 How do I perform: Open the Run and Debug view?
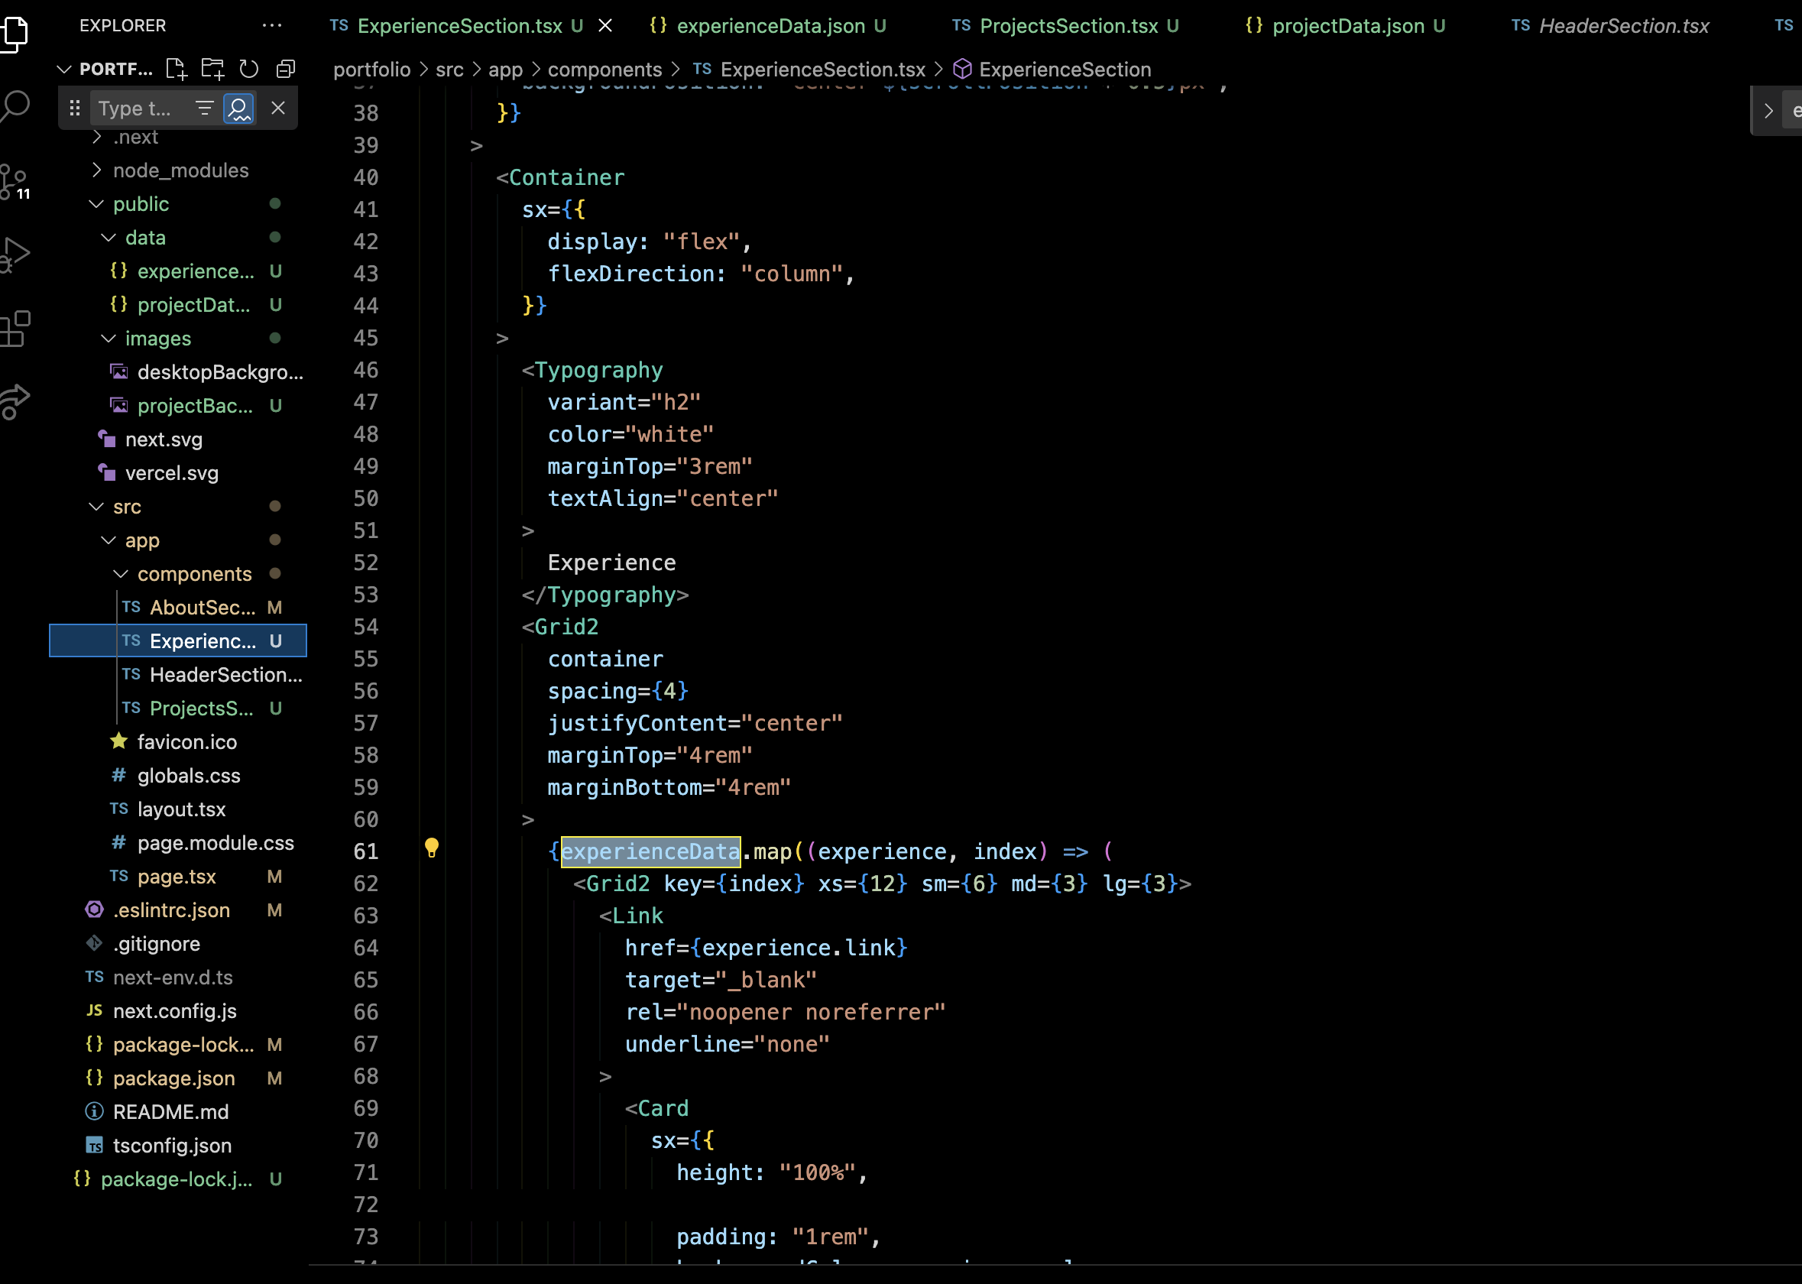15,255
